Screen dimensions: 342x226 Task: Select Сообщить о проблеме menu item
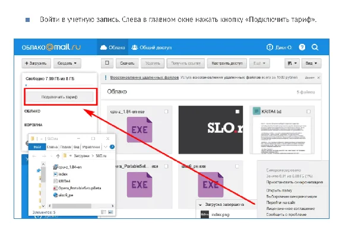pyautogui.click(x=286, y=215)
